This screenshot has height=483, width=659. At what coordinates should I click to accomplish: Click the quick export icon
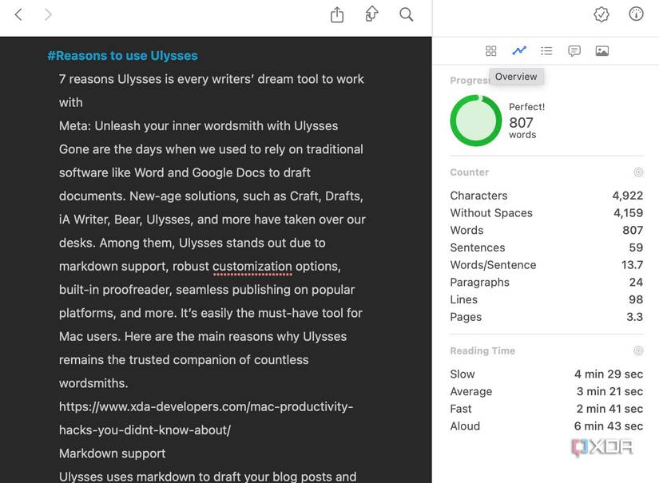pos(371,14)
